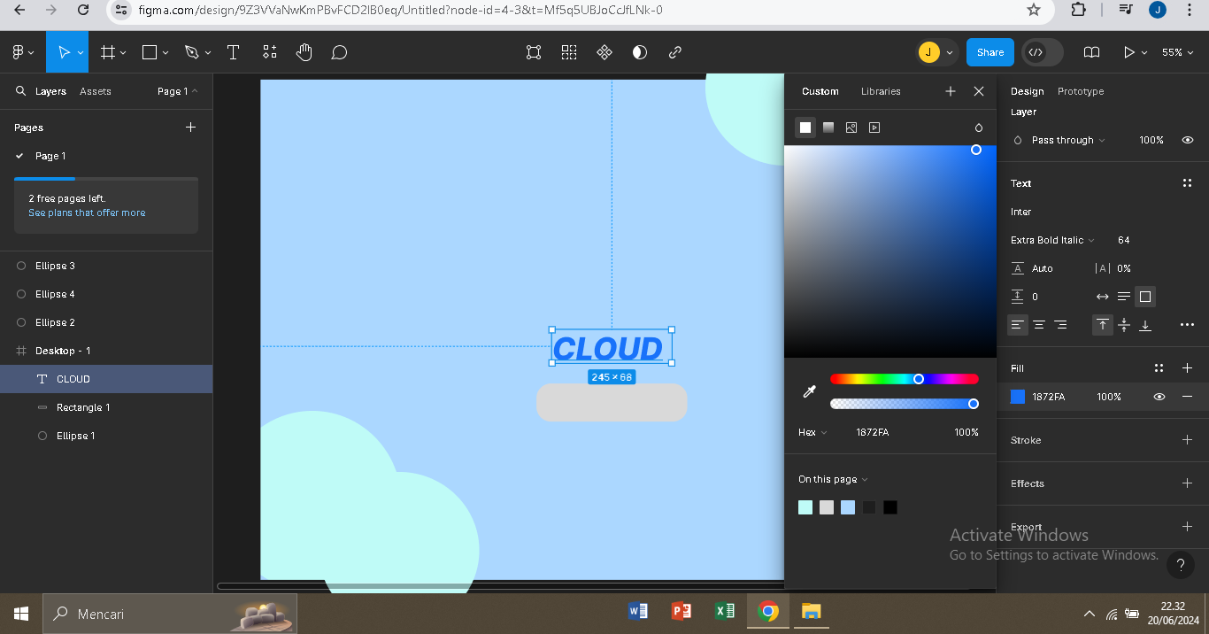Select the Text tool
The image size is (1209, 634).
(x=233, y=53)
